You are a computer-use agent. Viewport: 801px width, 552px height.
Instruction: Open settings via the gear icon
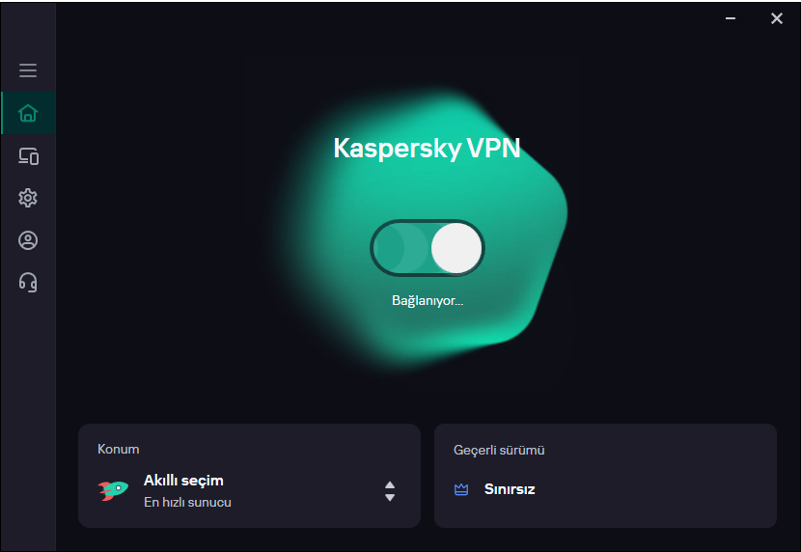[28, 198]
